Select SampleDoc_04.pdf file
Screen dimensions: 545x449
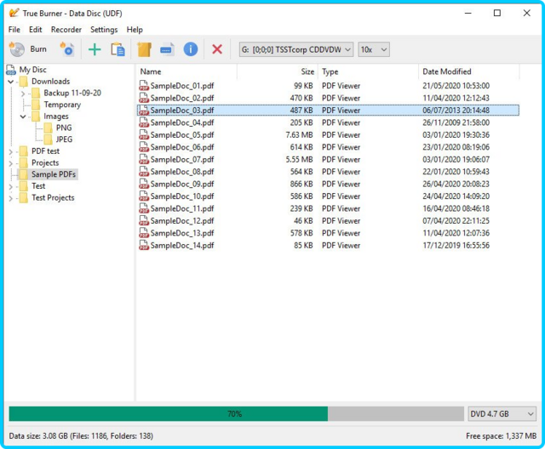[182, 122]
